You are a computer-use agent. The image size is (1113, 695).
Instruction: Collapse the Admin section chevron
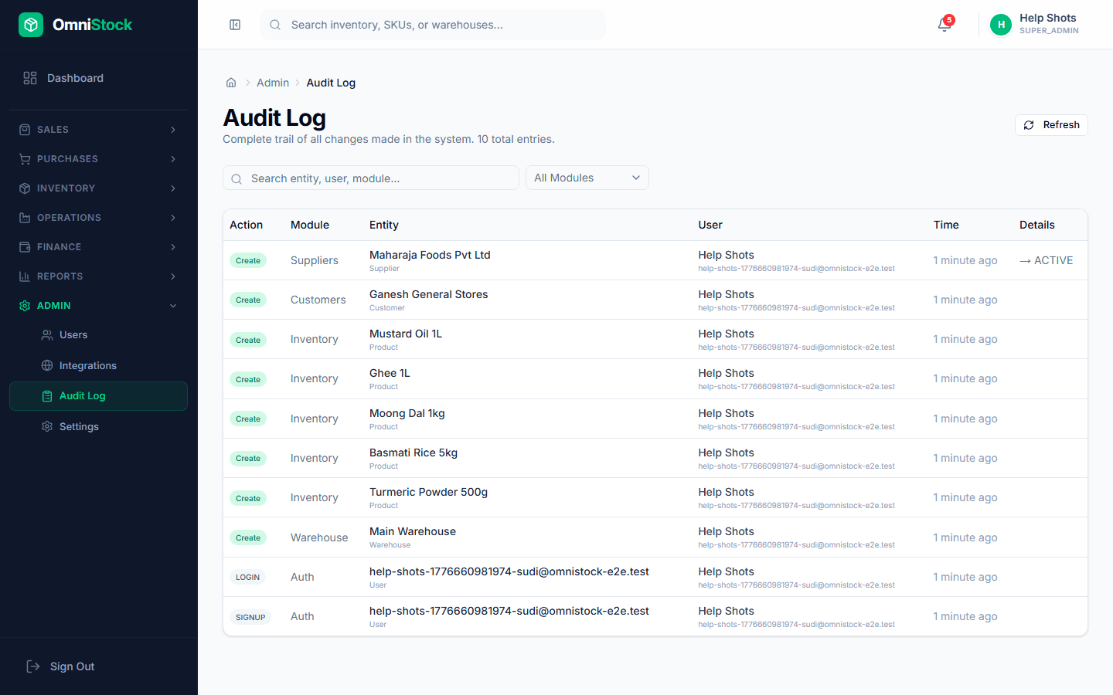click(173, 306)
